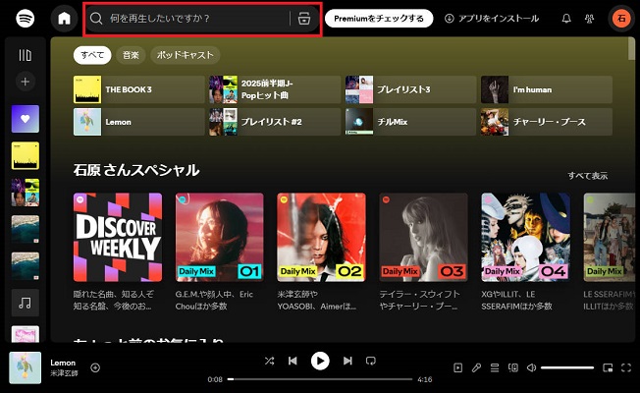Click the search magnifier icon
Image resolution: width=640 pixels, height=393 pixels.
click(96, 19)
